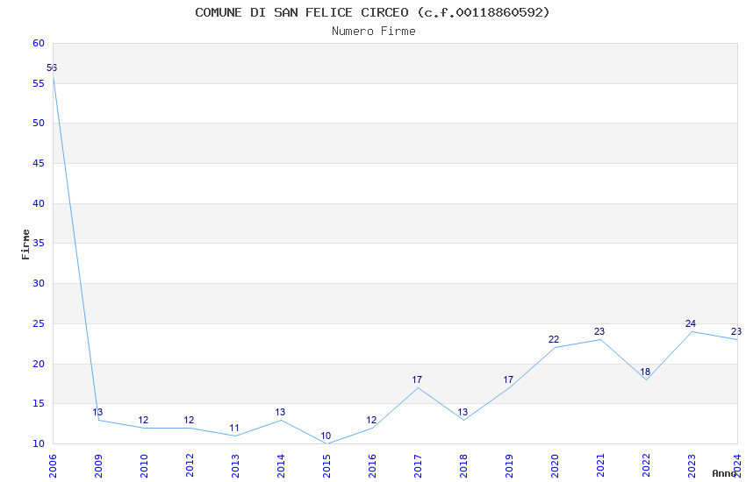This screenshot has width=746, height=482.
Task: Click x-axis year 2006
Action: pyautogui.click(x=53, y=466)
